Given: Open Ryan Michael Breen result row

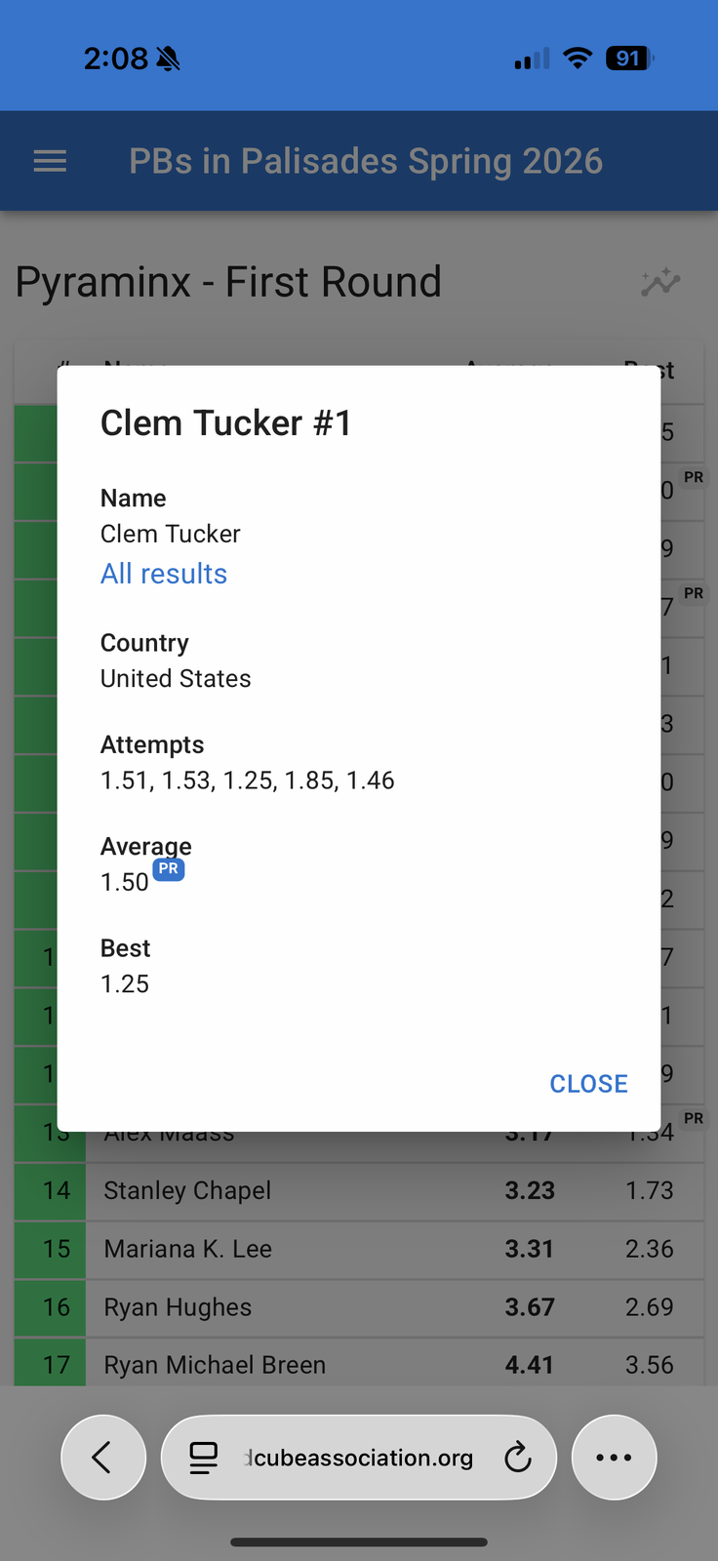Looking at the screenshot, I should (359, 1363).
